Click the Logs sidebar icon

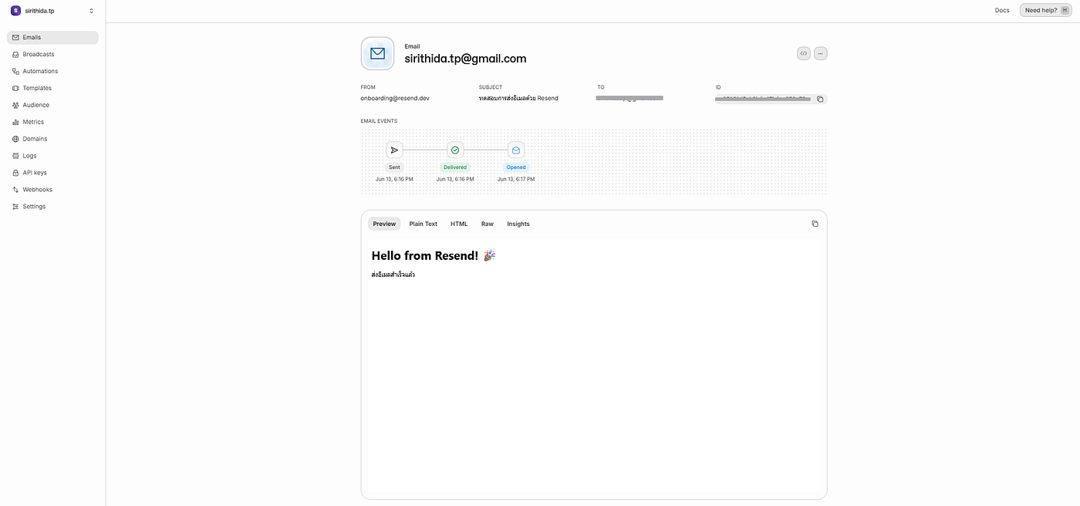15,156
